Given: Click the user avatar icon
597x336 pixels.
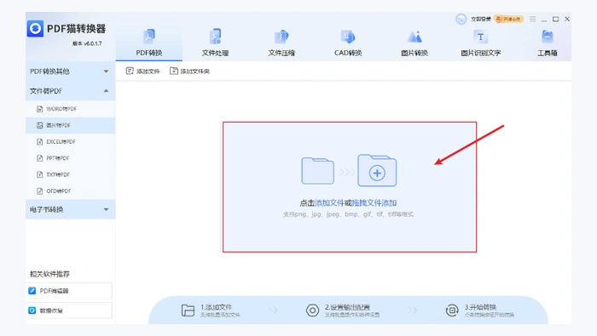Looking at the screenshot, I should (x=461, y=19).
